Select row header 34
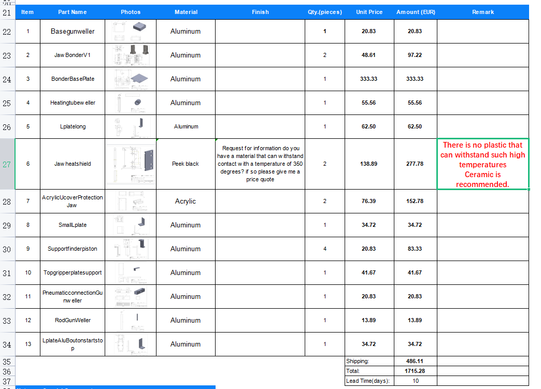The width and height of the screenshot is (541, 389). [x=7, y=344]
